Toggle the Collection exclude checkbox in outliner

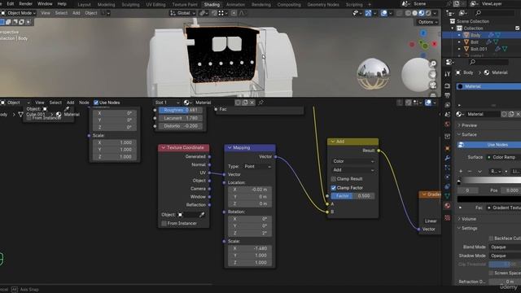pyautogui.click(x=518, y=28)
